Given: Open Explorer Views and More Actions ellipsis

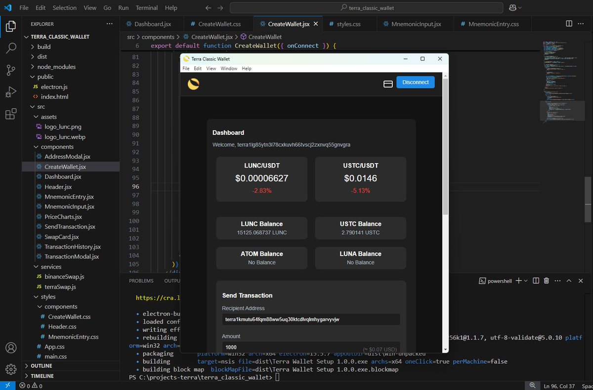Looking at the screenshot, I should [109, 24].
